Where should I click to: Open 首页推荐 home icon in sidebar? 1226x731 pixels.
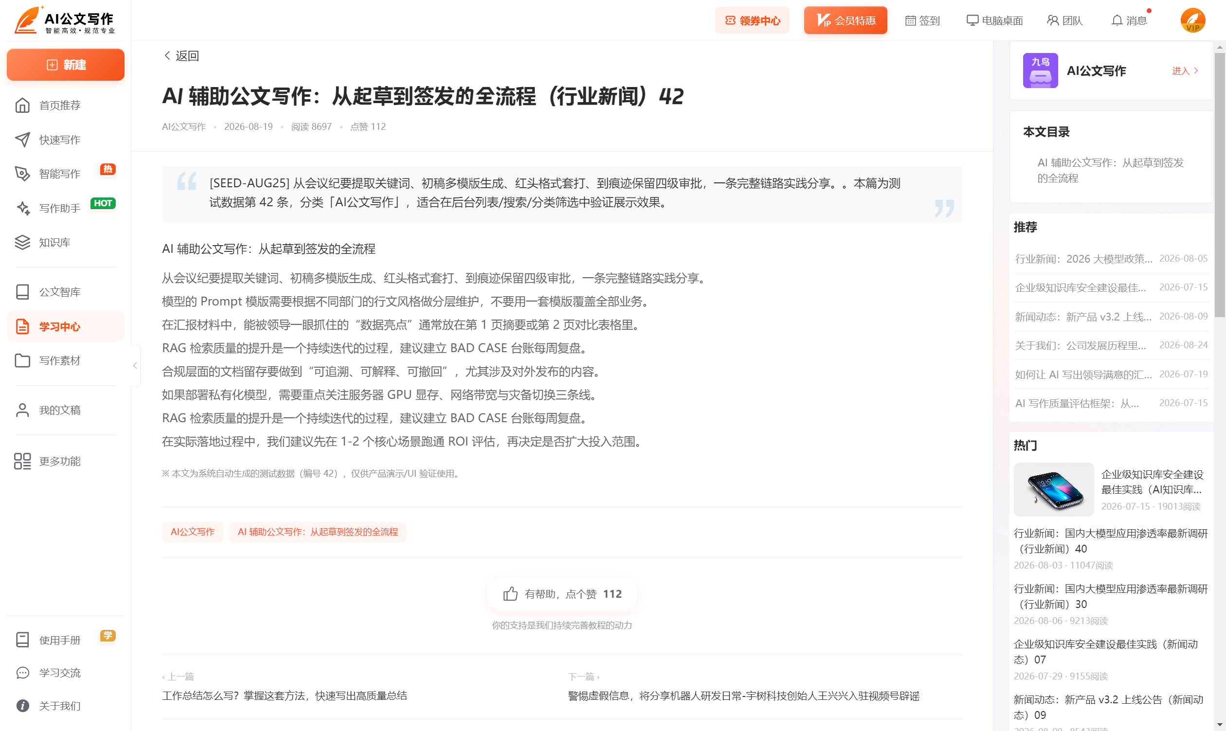point(23,106)
